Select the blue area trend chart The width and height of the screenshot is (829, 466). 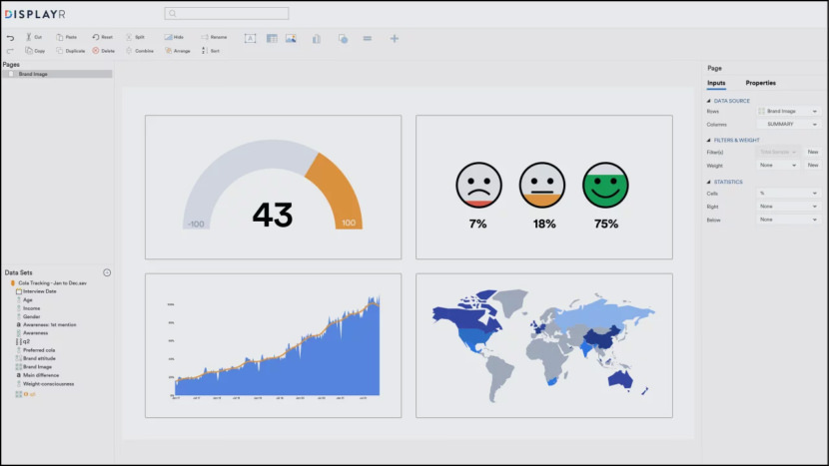274,345
